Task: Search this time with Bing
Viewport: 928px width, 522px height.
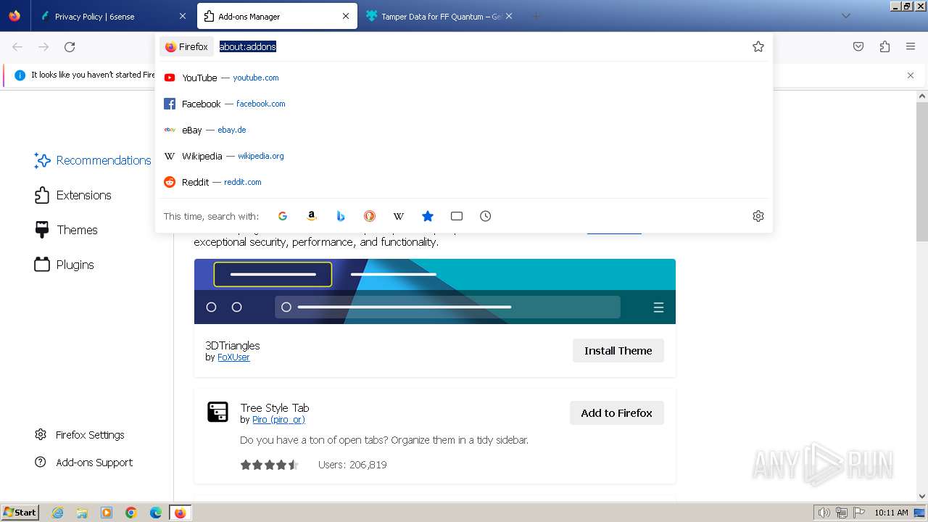Action: point(341,216)
